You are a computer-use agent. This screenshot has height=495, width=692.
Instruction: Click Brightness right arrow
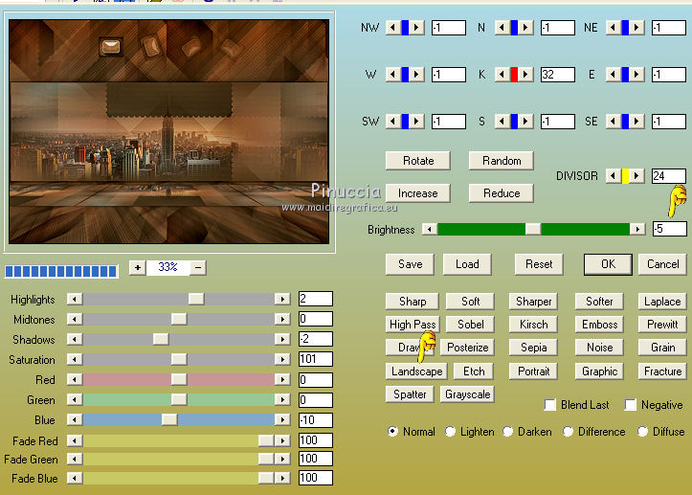[637, 229]
